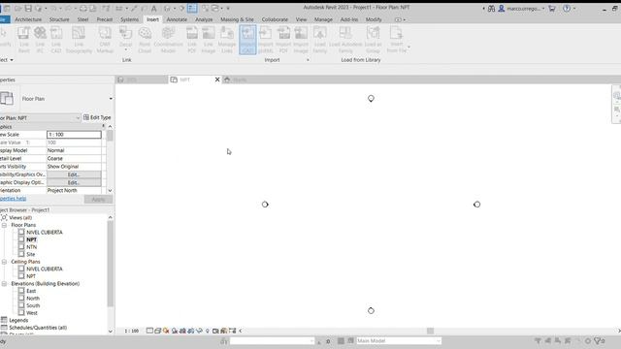Select the Import gbXML tool
The image size is (621, 349).
[265, 40]
